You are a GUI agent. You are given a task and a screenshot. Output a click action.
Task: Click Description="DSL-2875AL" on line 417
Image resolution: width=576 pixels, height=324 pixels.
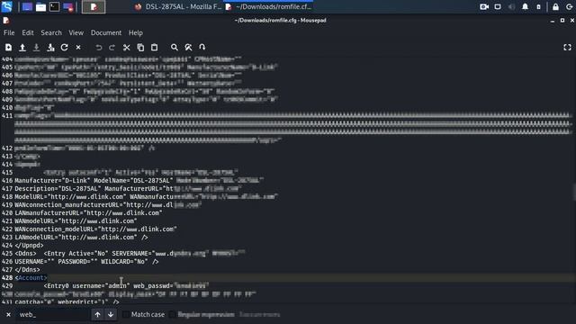(58, 188)
